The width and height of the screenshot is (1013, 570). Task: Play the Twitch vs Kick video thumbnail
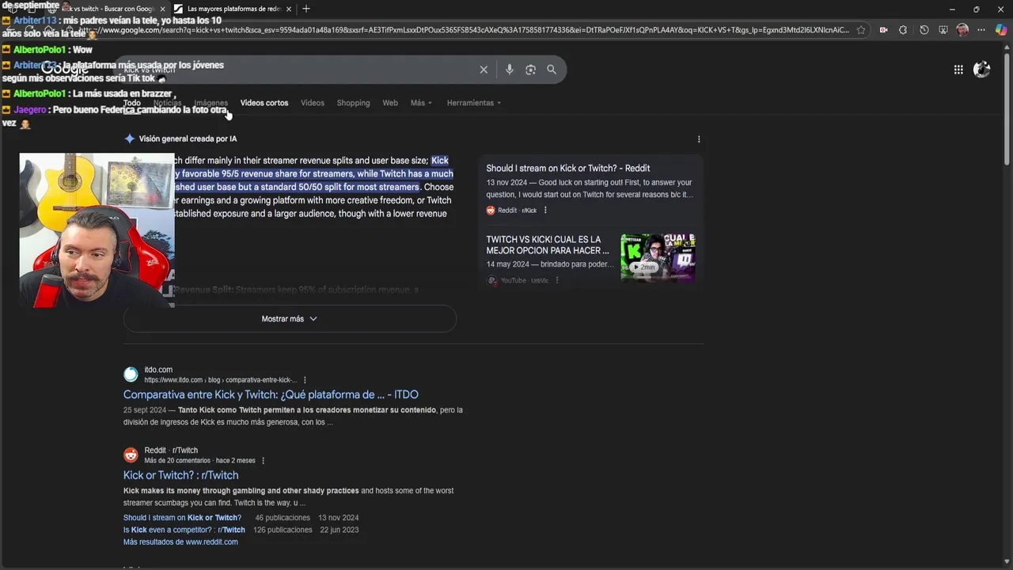point(658,257)
